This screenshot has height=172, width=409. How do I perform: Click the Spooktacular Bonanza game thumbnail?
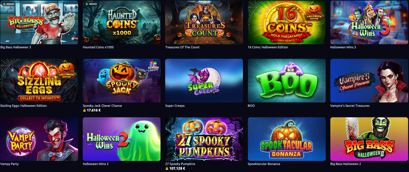[287, 139]
